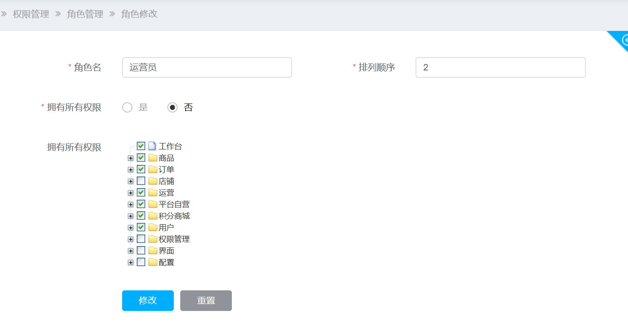Select the 积分商城 tree label
628x329 pixels.
click(x=174, y=216)
